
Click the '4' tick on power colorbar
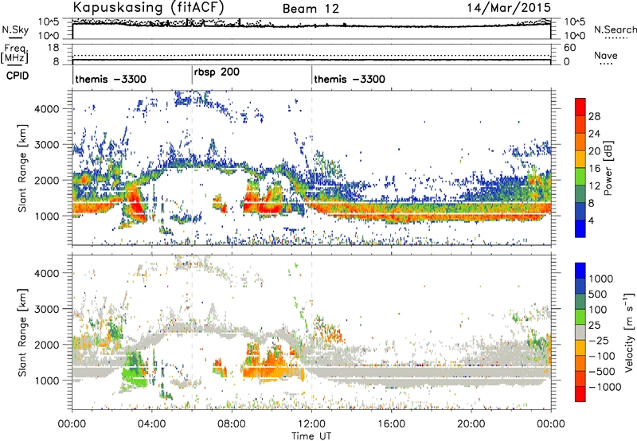coord(592,220)
